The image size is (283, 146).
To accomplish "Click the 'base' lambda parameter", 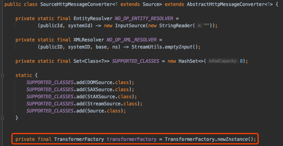I will coord(101,47).
